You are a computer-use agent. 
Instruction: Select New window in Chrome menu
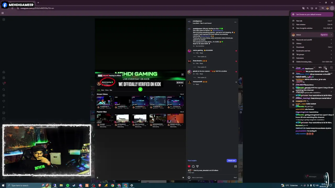pyautogui.click(x=311, y=24)
